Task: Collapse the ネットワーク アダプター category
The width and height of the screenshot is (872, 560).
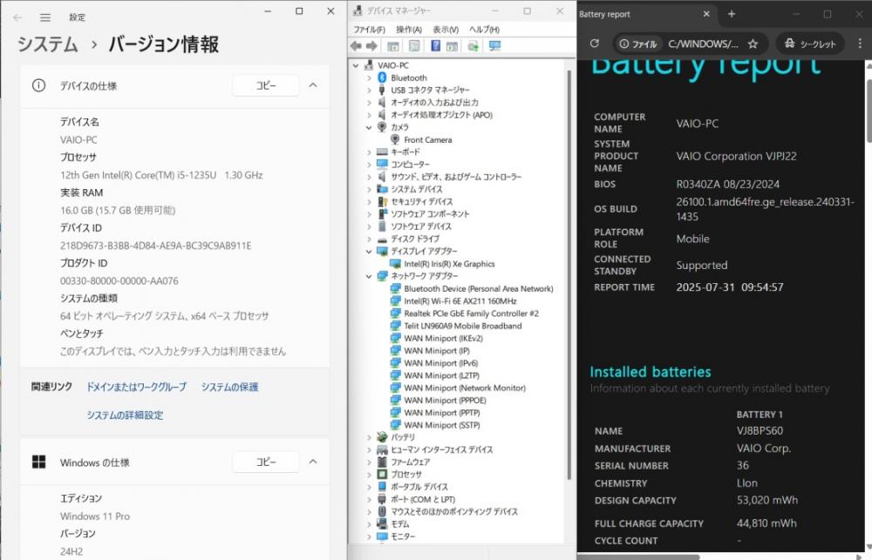Action: coord(369,276)
